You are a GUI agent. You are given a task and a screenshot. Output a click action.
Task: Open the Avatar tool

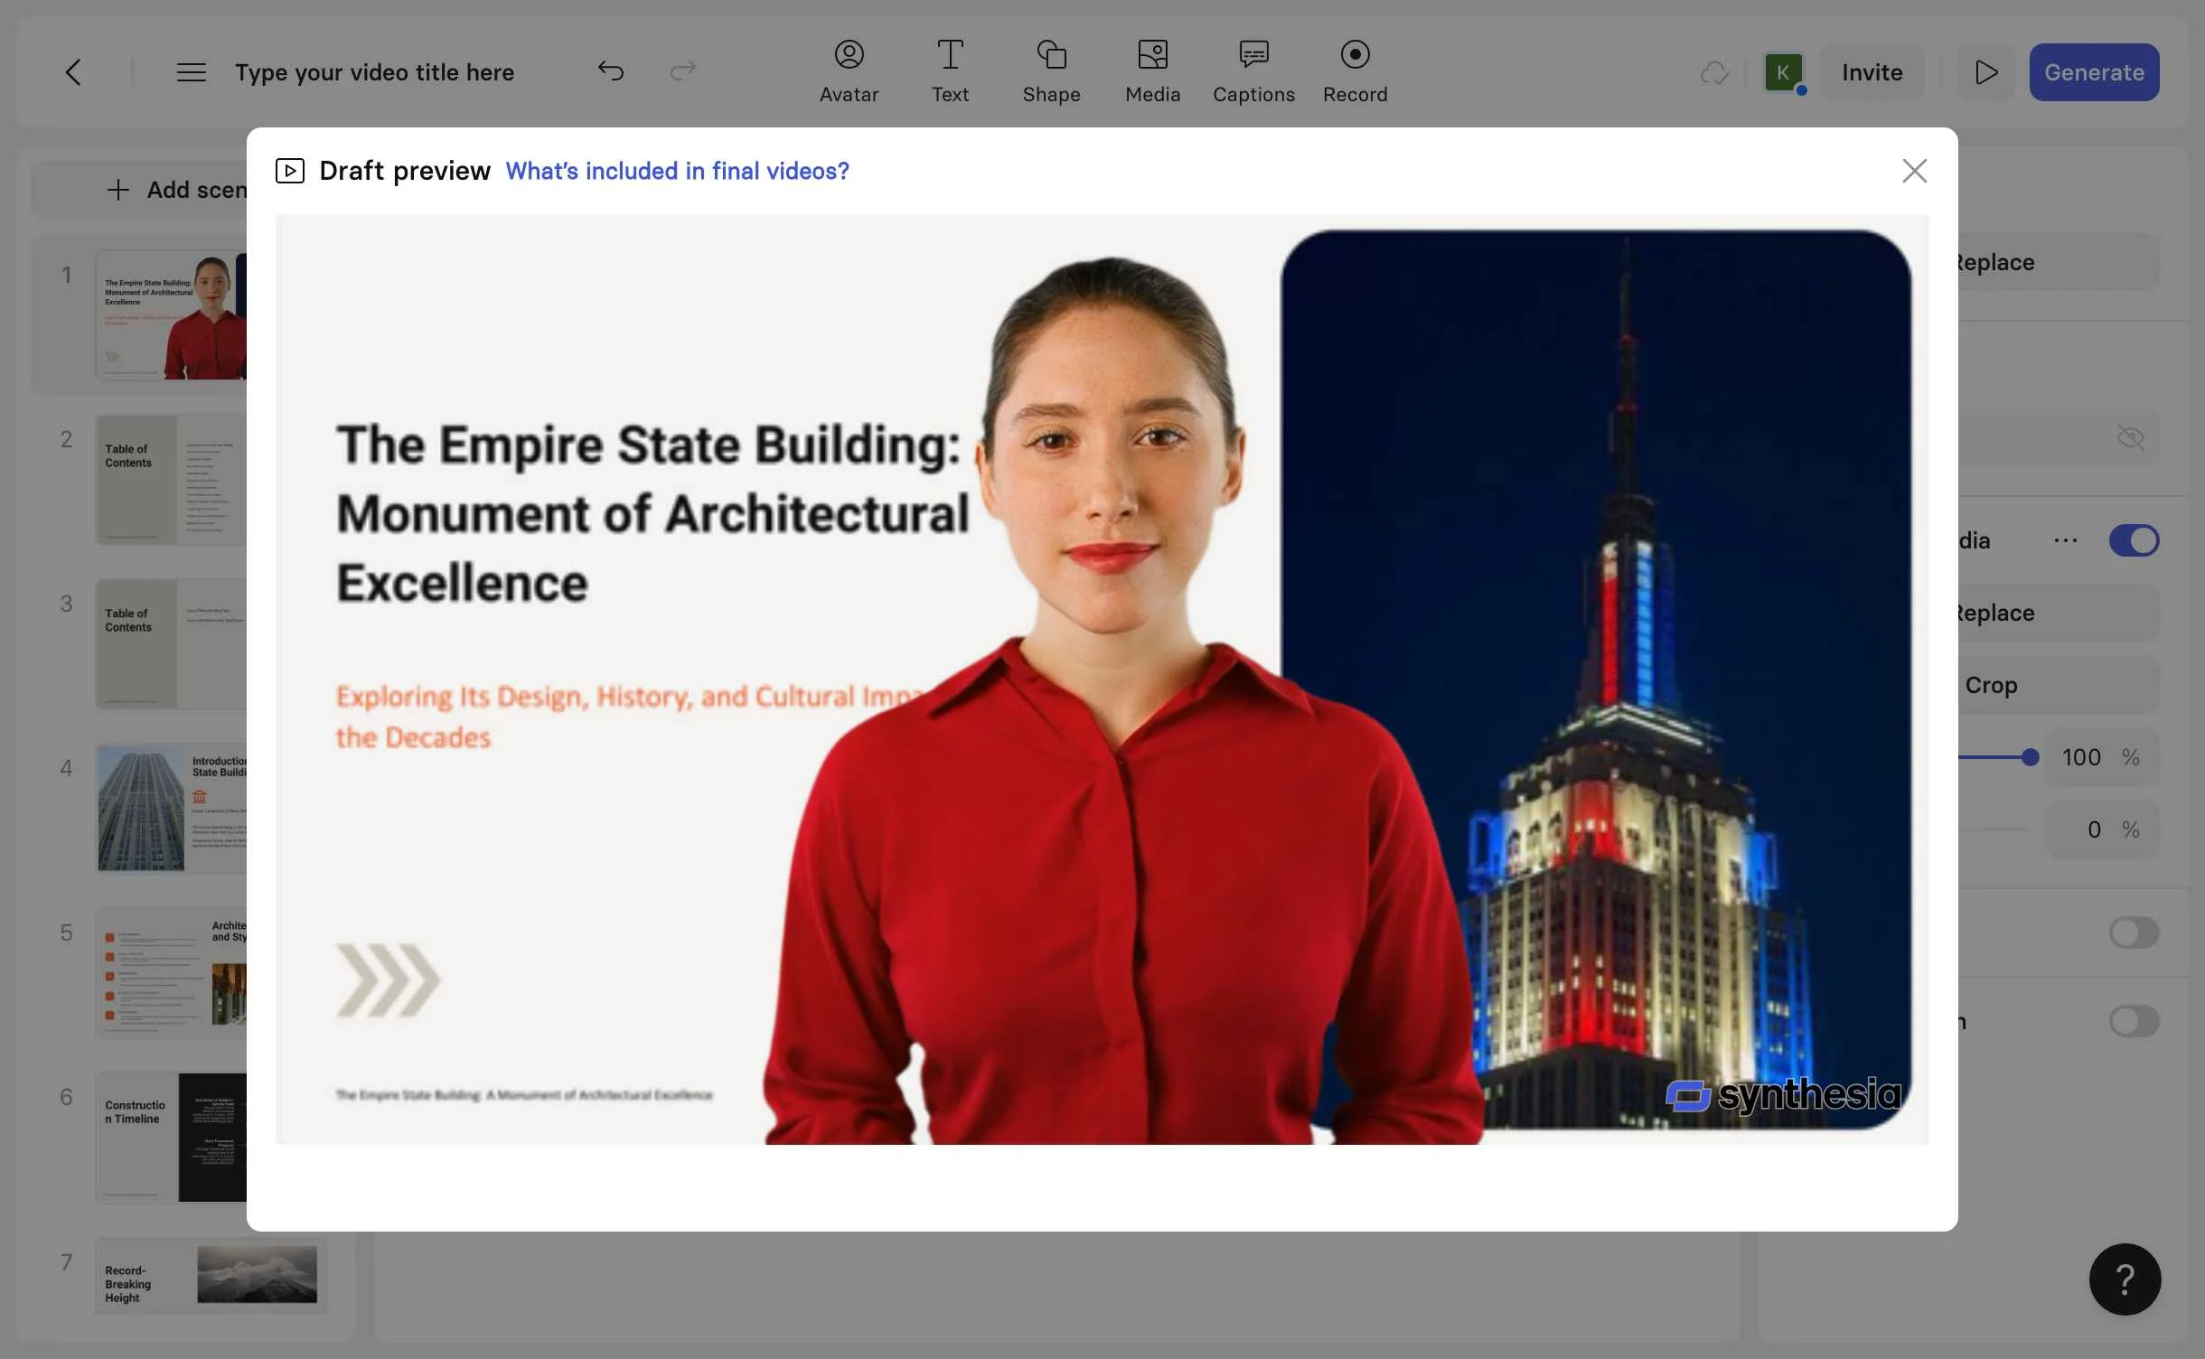(x=849, y=71)
